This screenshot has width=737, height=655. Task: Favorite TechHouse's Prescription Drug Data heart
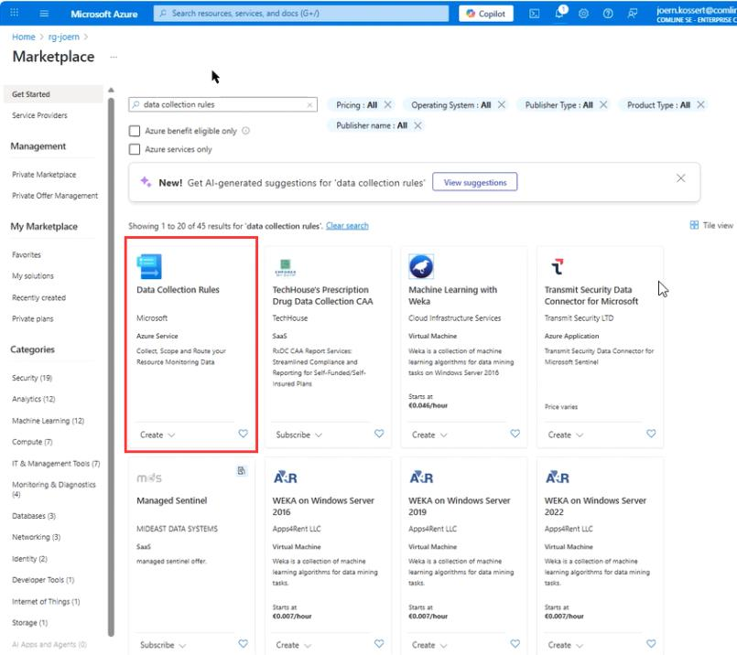(379, 434)
